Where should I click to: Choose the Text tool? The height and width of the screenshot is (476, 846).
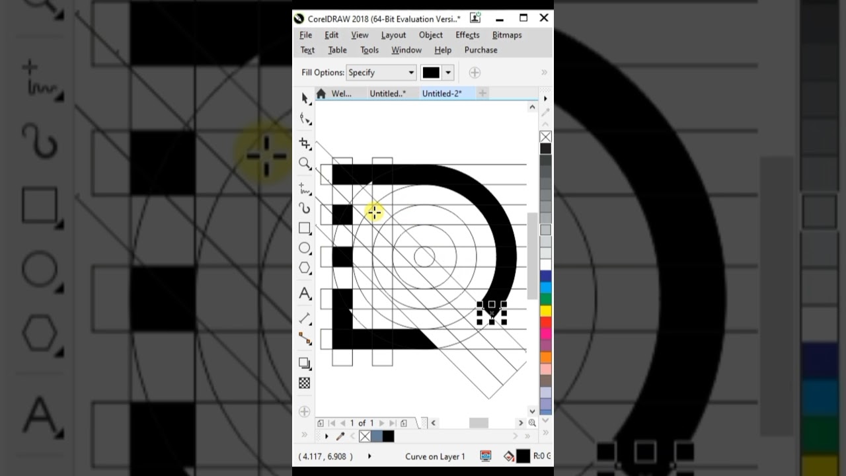tap(305, 293)
